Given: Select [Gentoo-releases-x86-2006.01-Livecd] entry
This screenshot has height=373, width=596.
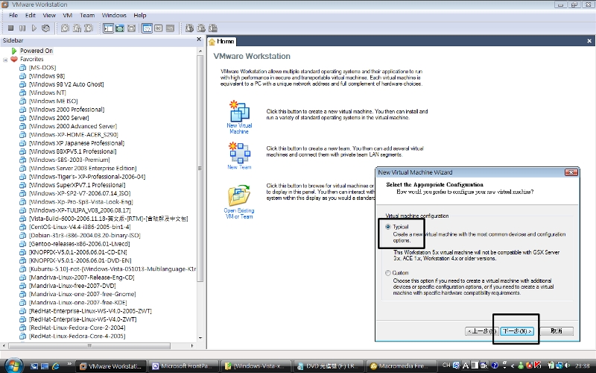Looking at the screenshot, I should click(80, 244).
